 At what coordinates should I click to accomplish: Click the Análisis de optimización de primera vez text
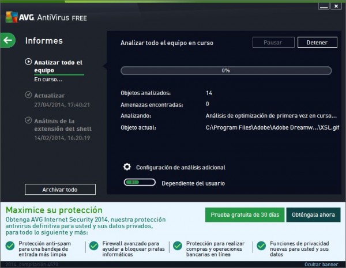[x=271, y=116]
